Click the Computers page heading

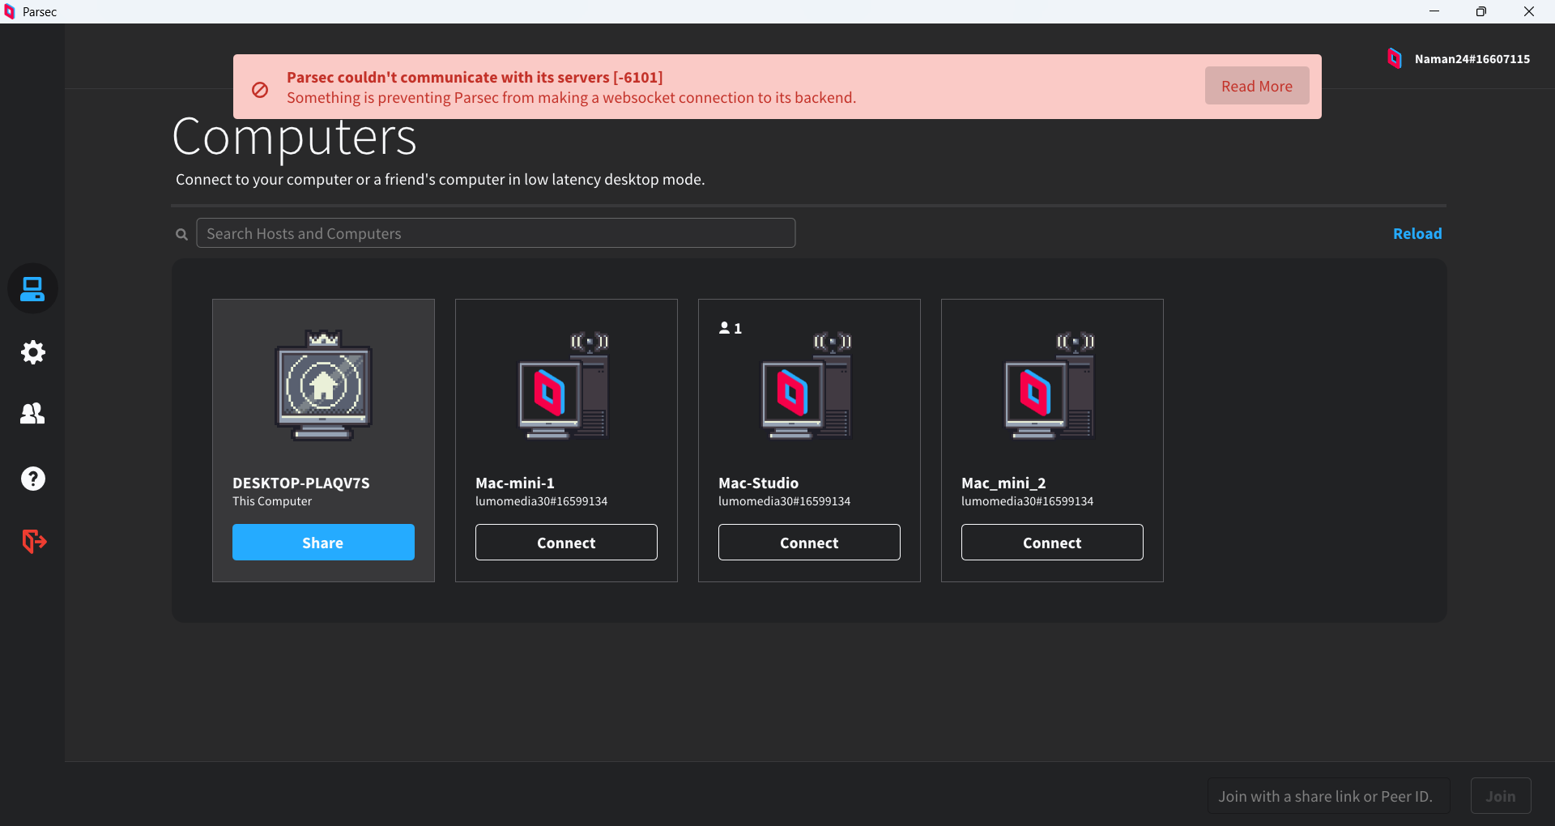(x=295, y=137)
